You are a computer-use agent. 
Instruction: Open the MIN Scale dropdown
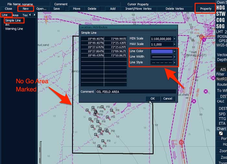pos(174,39)
